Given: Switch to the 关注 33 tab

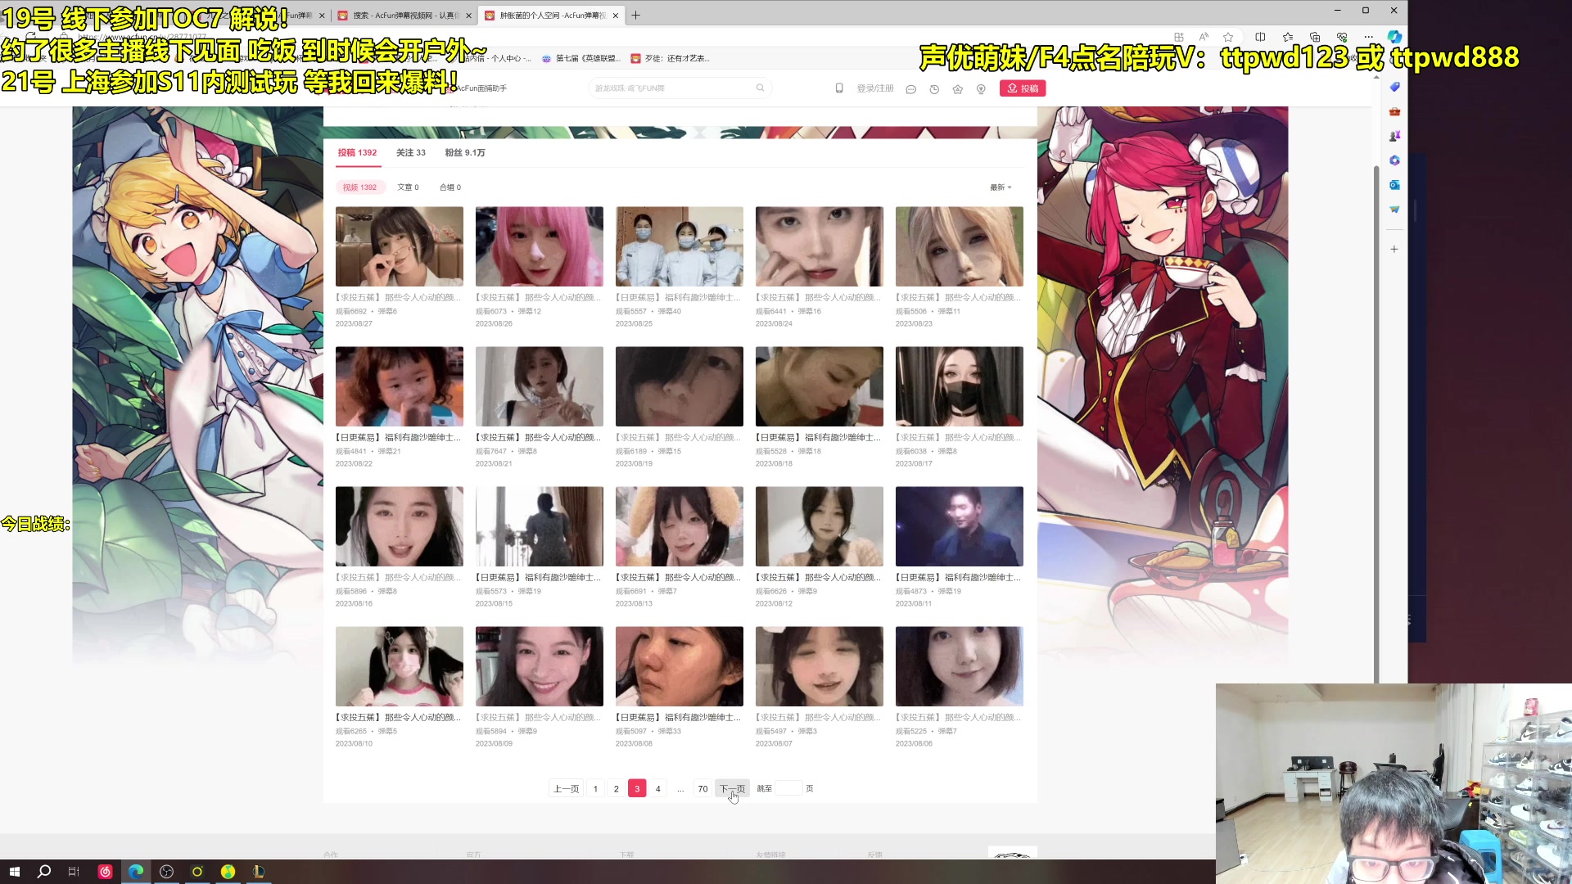Looking at the screenshot, I should [x=410, y=153].
